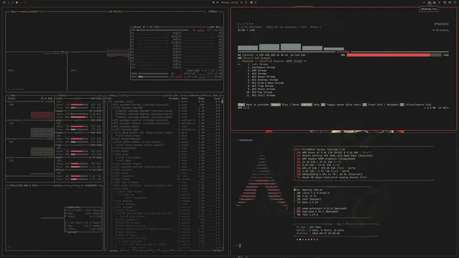Select the NetworkManager process row

click(164, 139)
